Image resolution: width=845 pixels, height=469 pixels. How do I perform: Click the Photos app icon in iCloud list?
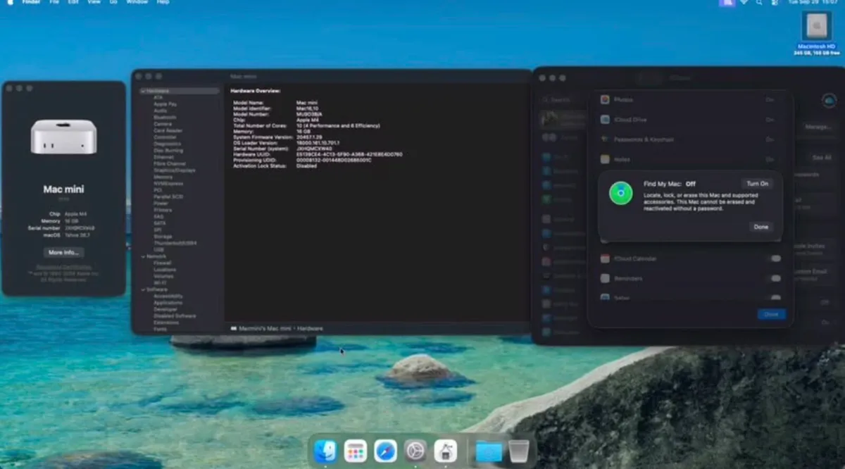tap(605, 100)
